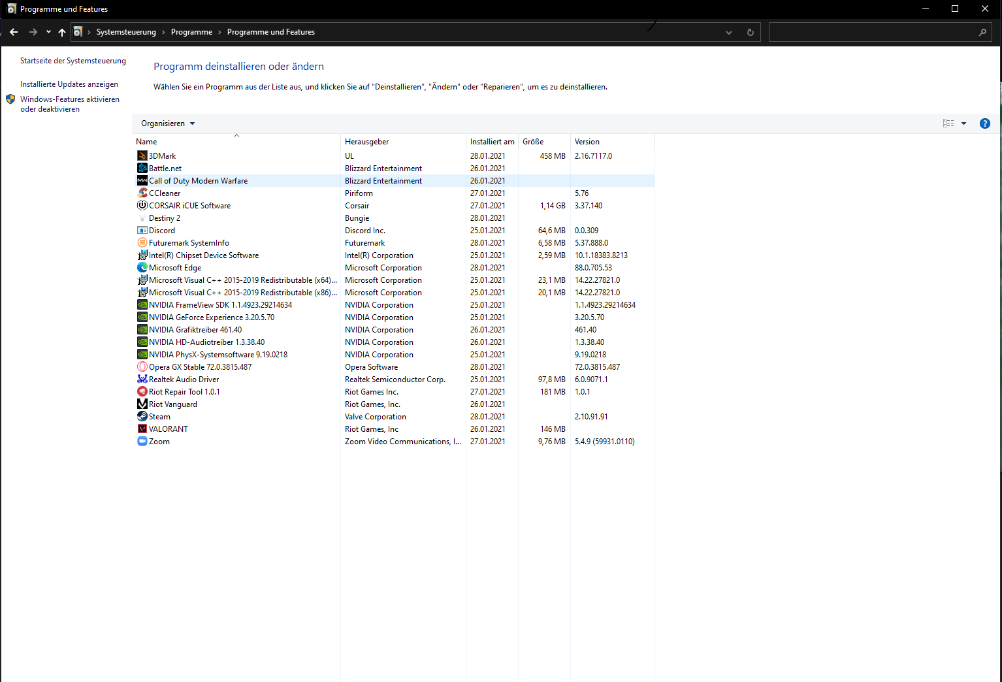Viewport: 1002px width, 682px height.
Task: Click the refresh button in address bar
Action: (x=750, y=32)
